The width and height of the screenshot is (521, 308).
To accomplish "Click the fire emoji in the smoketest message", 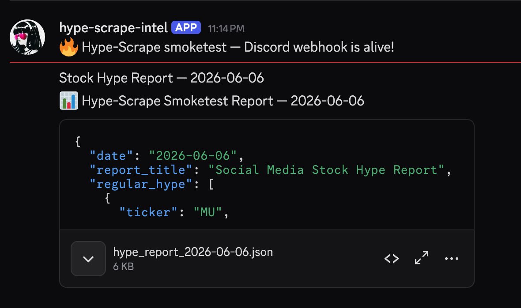I will (69, 47).
